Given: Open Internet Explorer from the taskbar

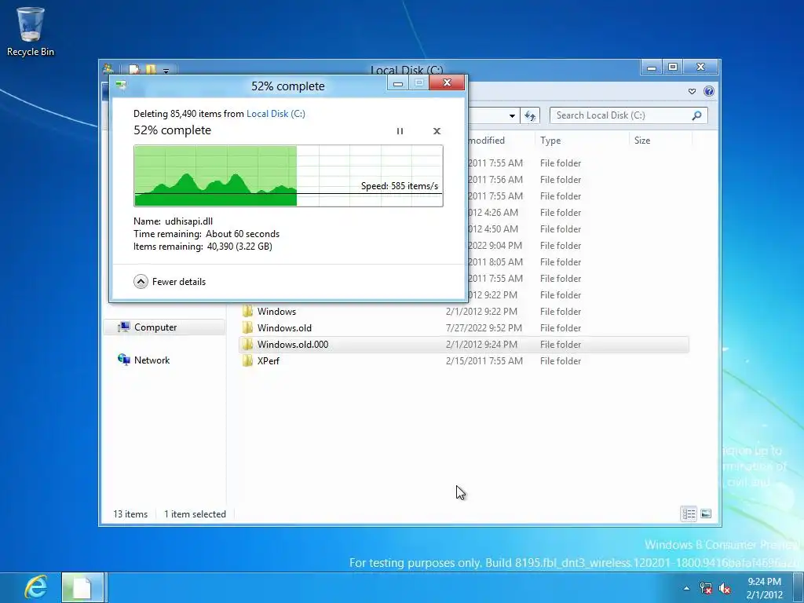Looking at the screenshot, I should click(36, 587).
